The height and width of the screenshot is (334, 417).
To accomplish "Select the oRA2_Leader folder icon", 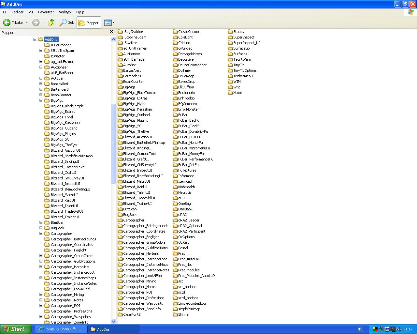I will pyautogui.click(x=175, y=220).
